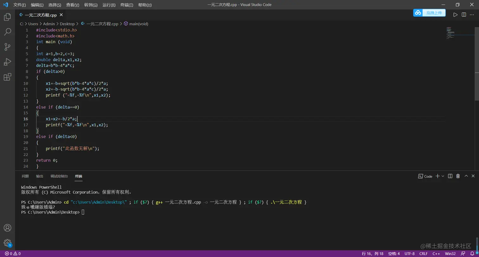The image size is (479, 257).
Task: Open terminal launch profile dropdown arrow
Action: [x=443, y=176]
